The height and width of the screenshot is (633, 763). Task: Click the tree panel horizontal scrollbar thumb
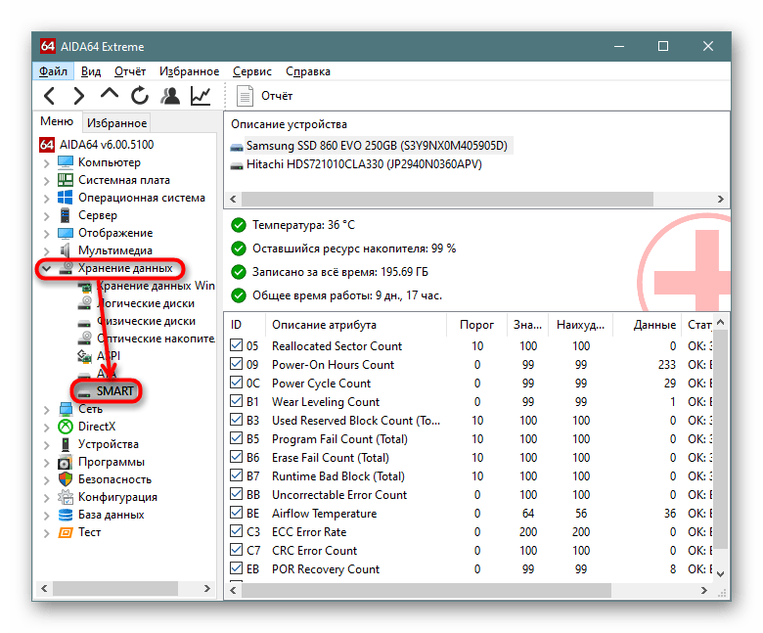pos(115,588)
